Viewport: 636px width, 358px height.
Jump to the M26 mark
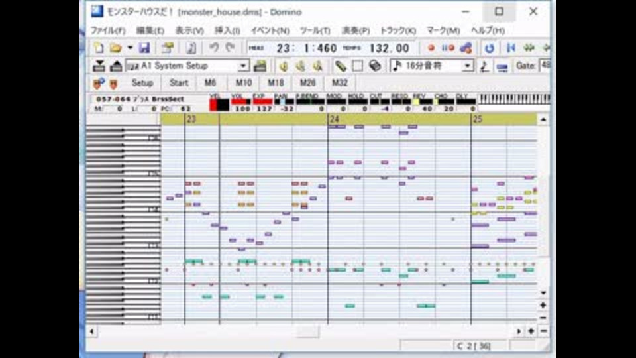[308, 83]
